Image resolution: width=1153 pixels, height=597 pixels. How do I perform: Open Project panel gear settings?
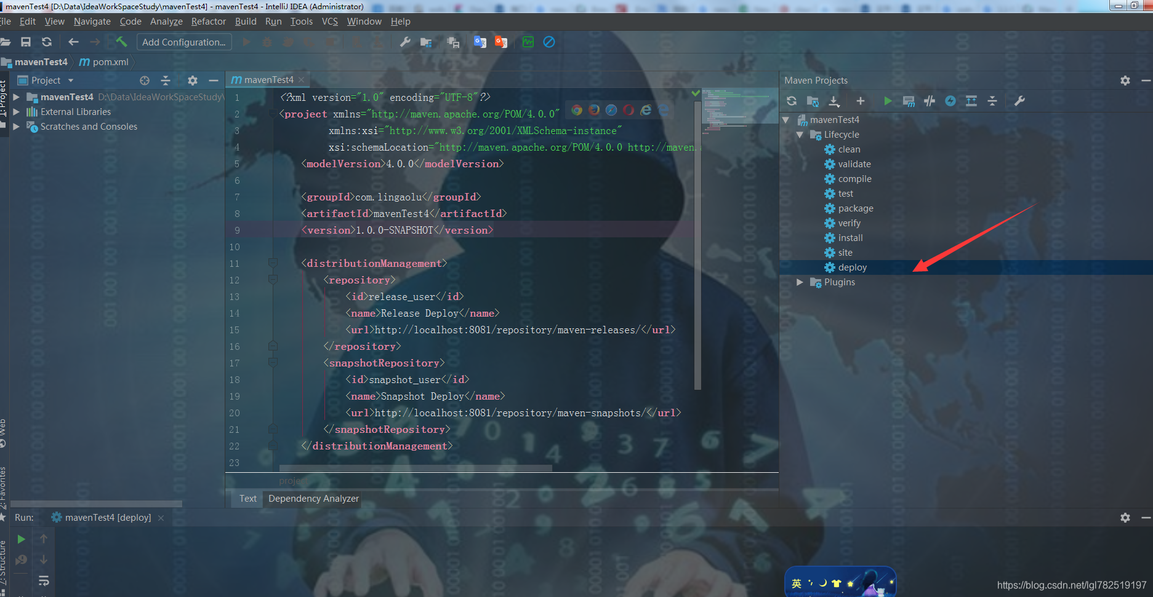pos(193,81)
